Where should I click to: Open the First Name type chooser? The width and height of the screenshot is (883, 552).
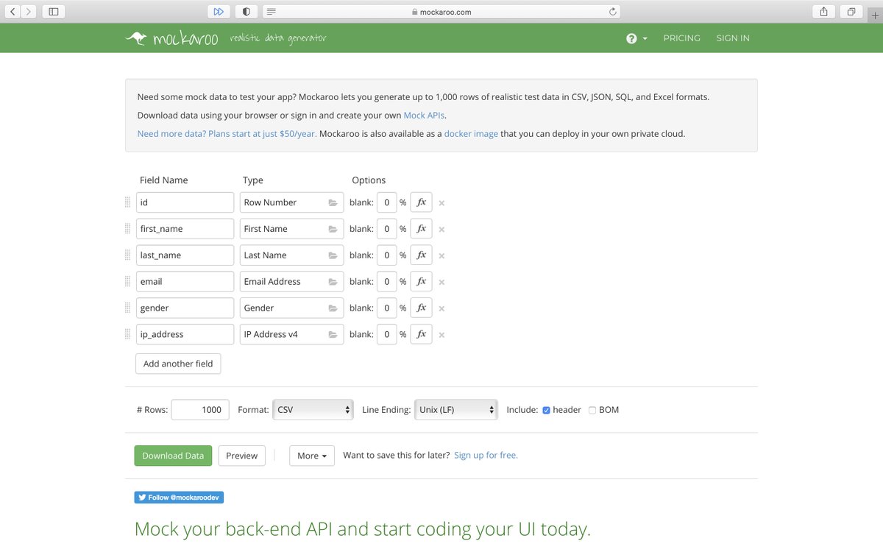pos(291,229)
